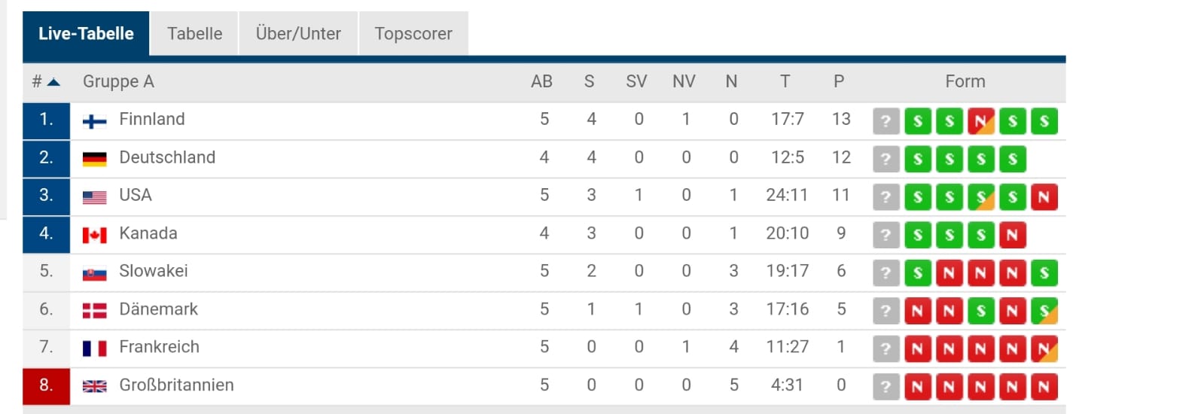Open the Finnland team link
This screenshot has width=1204, height=414.
click(151, 120)
